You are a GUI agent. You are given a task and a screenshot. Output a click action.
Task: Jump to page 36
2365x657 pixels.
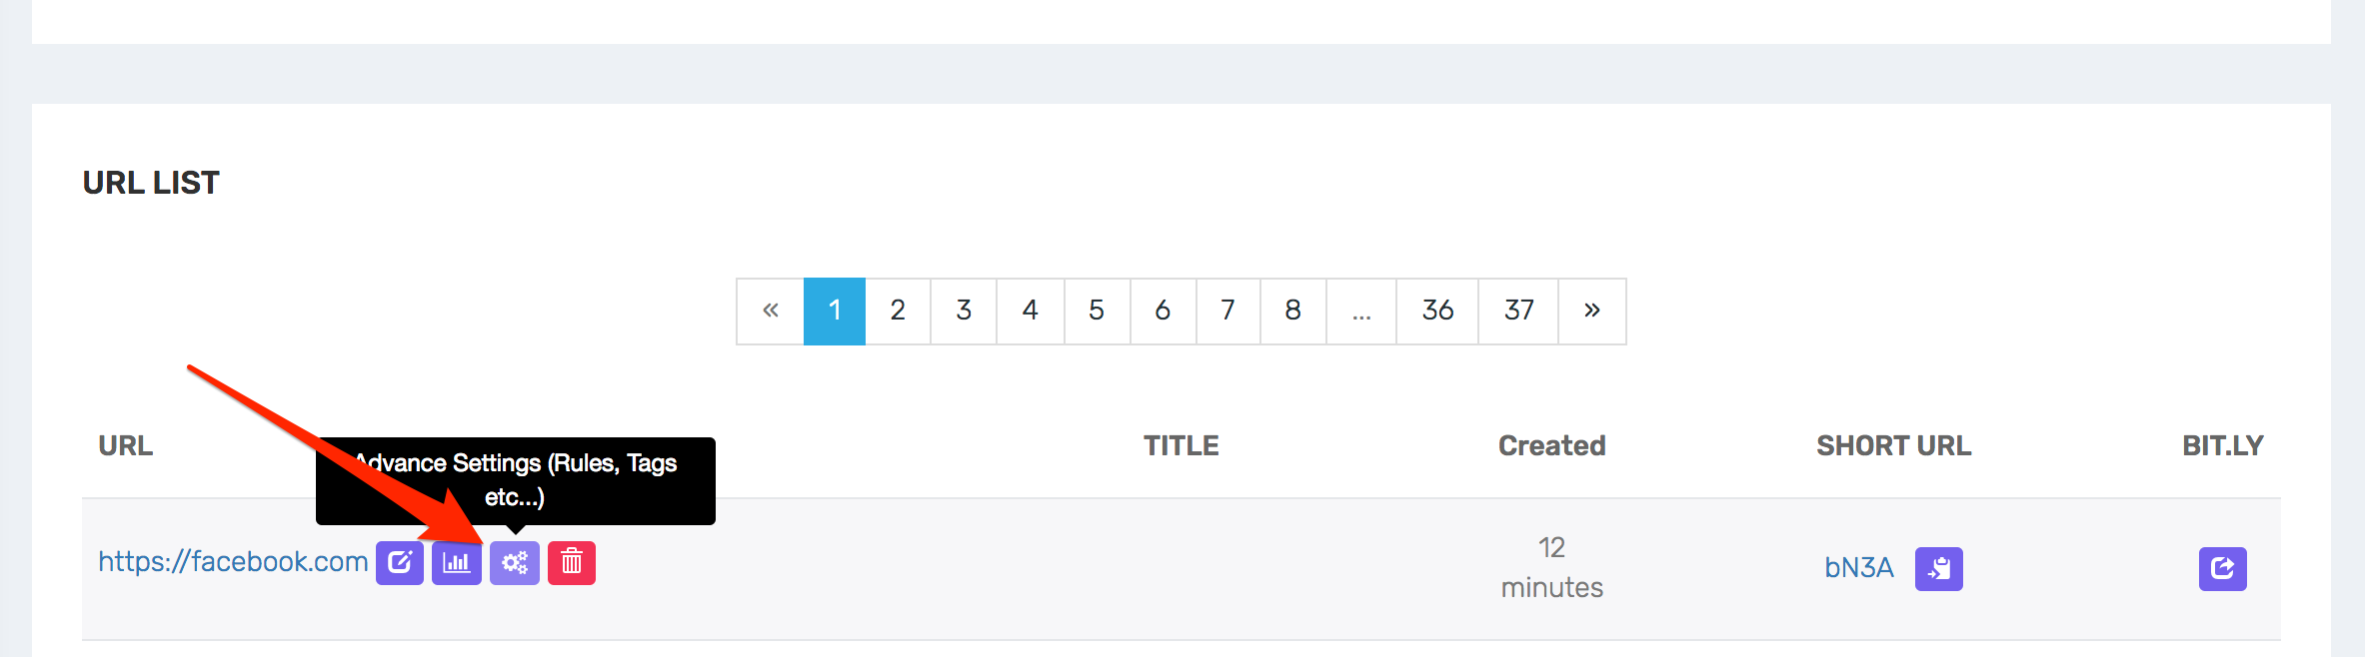1437,312
